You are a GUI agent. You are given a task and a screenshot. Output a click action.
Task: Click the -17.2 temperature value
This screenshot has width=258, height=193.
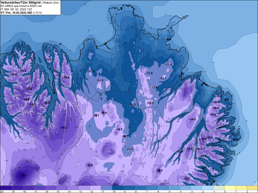point(63,128)
